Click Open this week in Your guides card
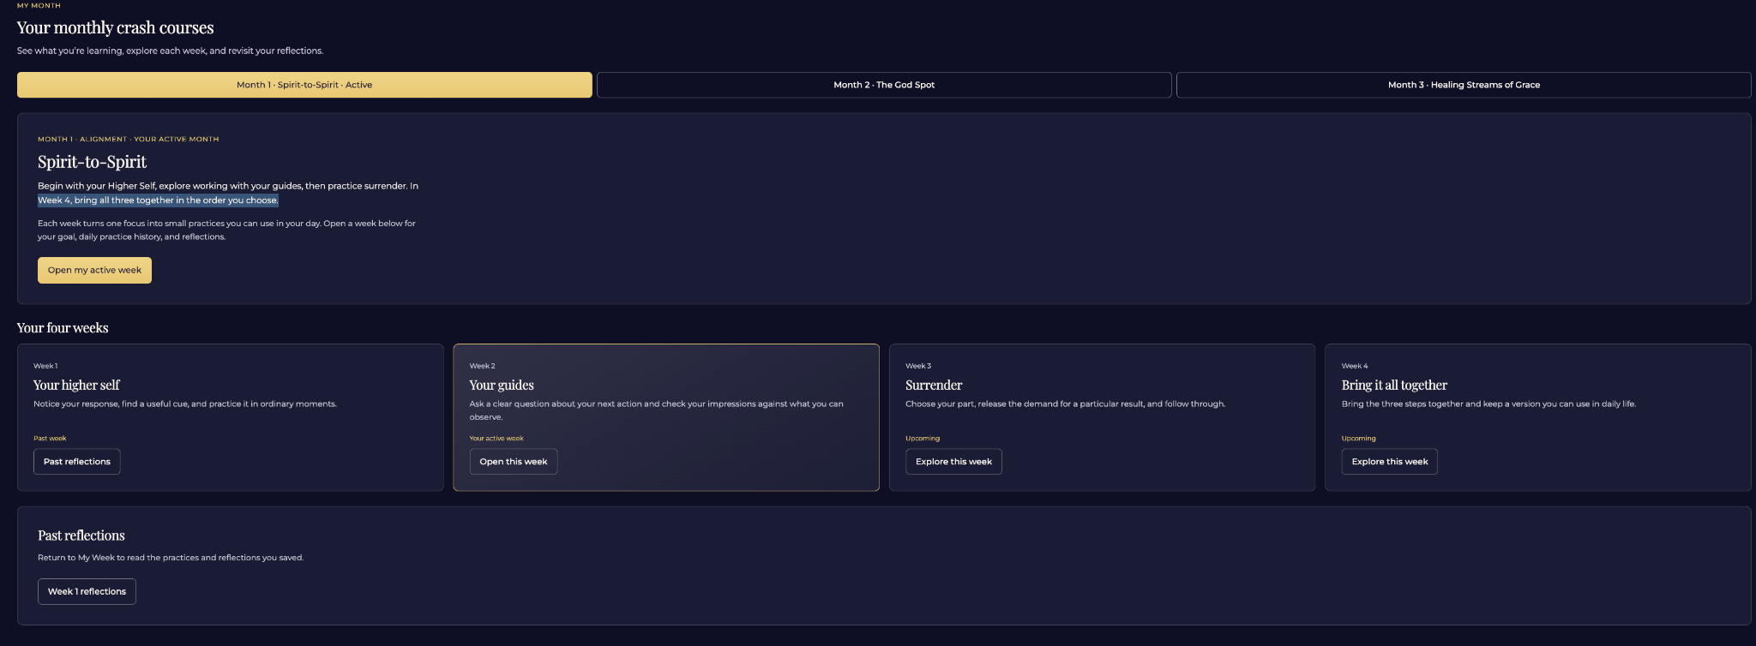The image size is (1756, 646). tap(514, 462)
